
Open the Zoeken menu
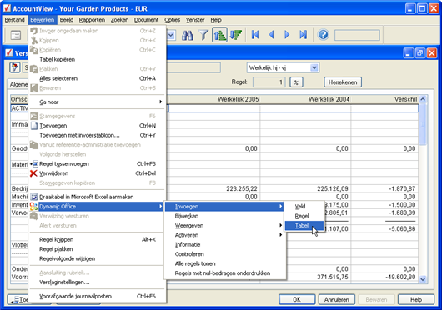(119, 20)
